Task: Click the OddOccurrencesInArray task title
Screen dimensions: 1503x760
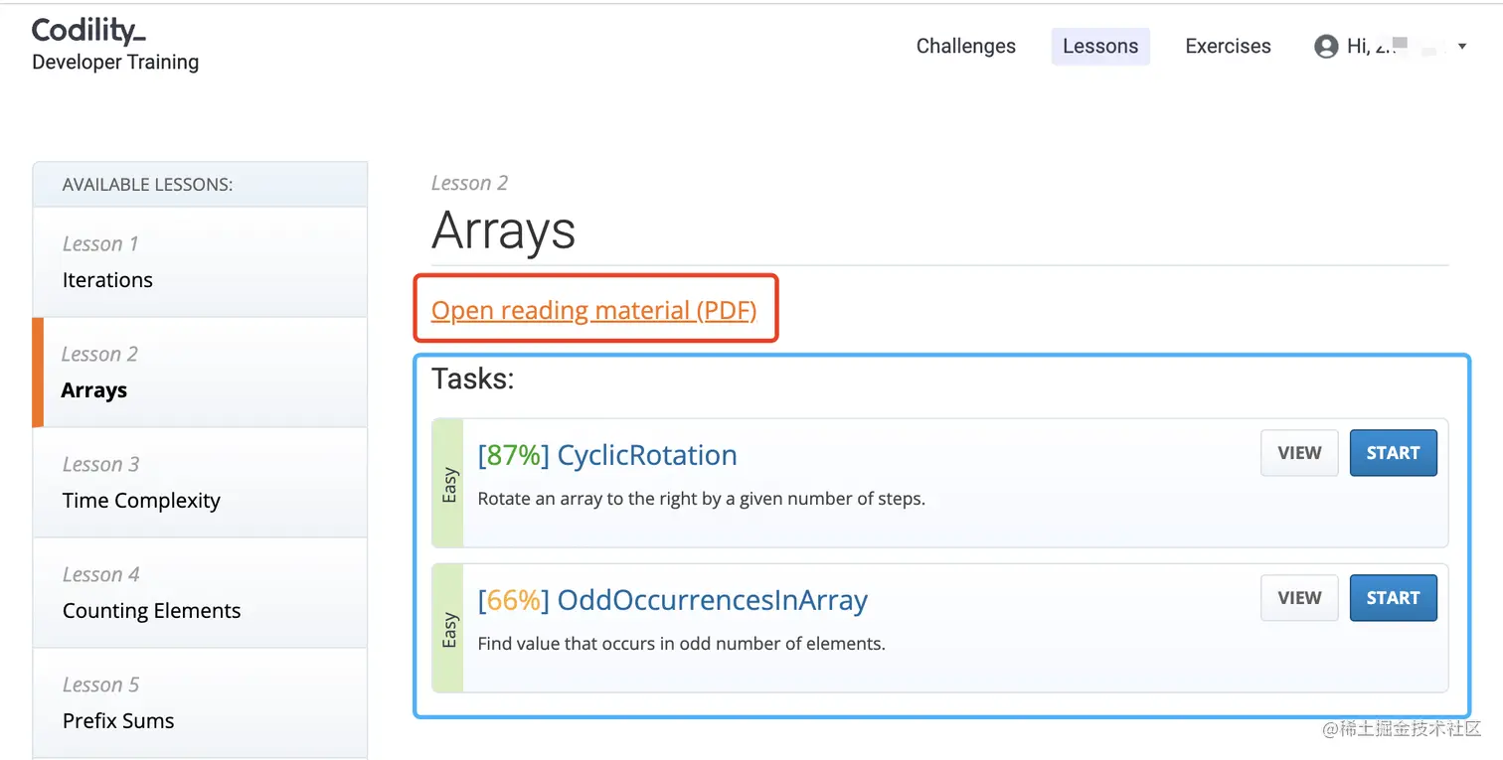Action: (712, 601)
